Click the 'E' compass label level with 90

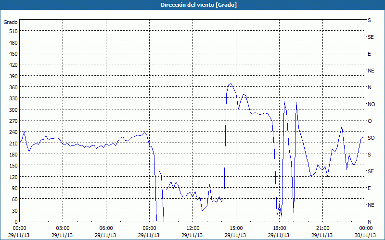point(369,188)
